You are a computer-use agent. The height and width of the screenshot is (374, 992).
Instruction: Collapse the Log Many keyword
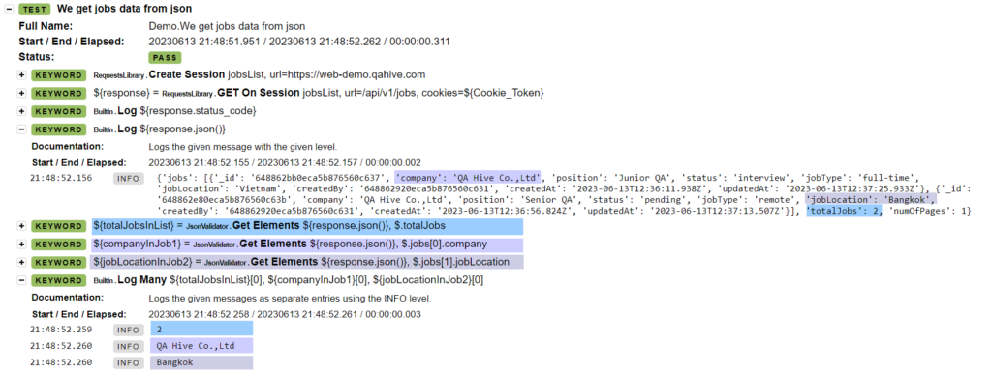(21, 280)
